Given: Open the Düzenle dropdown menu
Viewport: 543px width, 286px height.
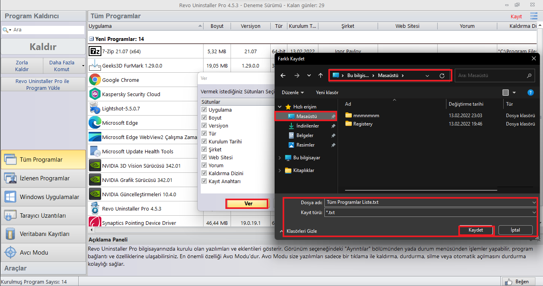Looking at the screenshot, I should (293, 93).
